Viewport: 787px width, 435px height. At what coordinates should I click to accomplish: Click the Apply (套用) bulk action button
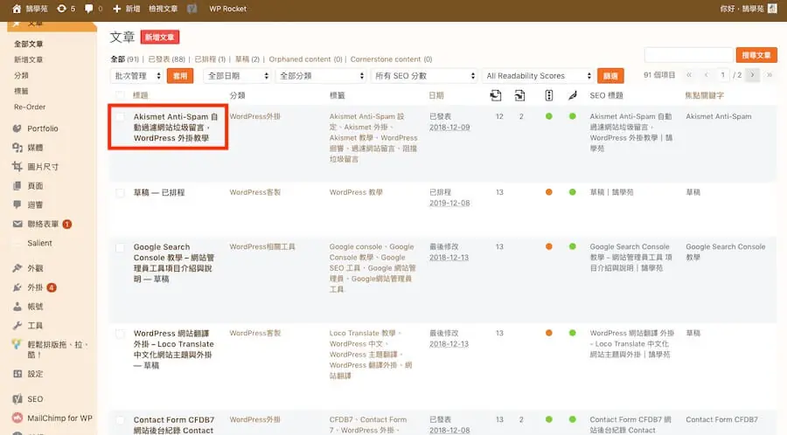pos(180,76)
